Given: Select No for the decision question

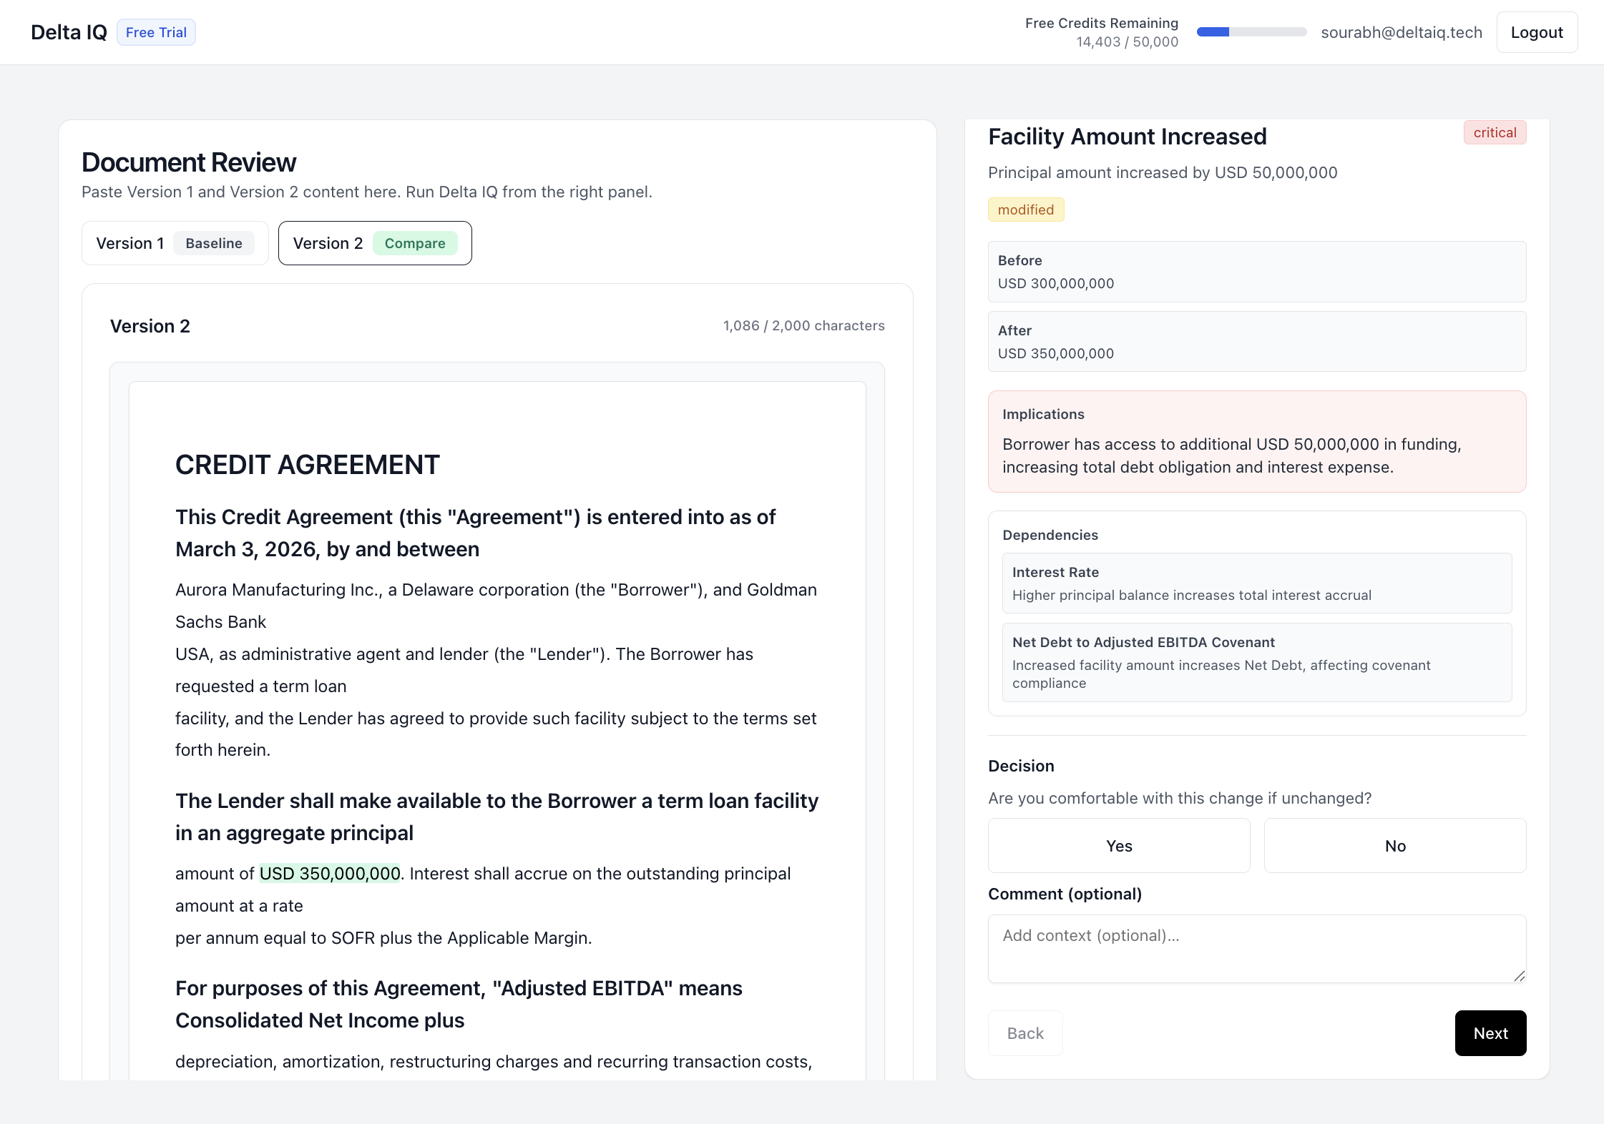Looking at the screenshot, I should (1394, 845).
